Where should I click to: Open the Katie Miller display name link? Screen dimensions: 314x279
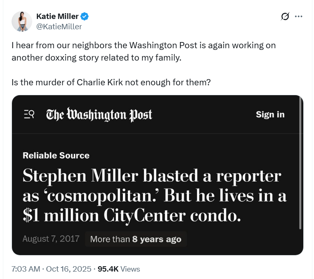click(x=57, y=16)
